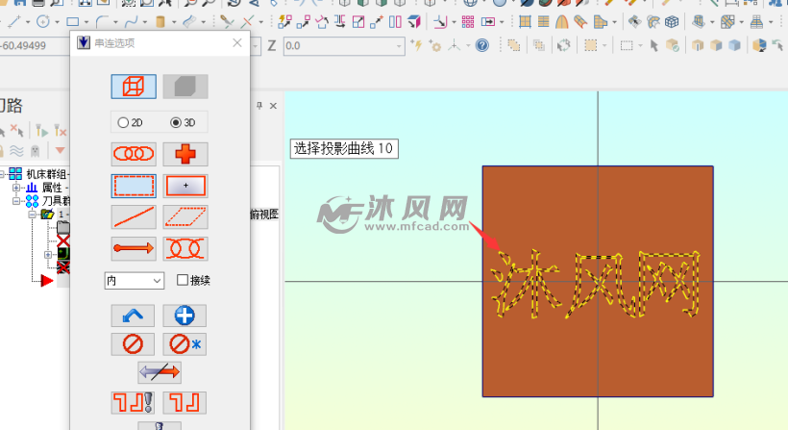Select the circle center point tool
This screenshot has height=430, width=788.
click(x=43, y=21)
